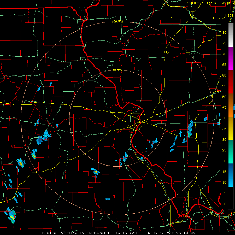Click the "15" value on the color scale
235x235 pixels.
[224, 172]
